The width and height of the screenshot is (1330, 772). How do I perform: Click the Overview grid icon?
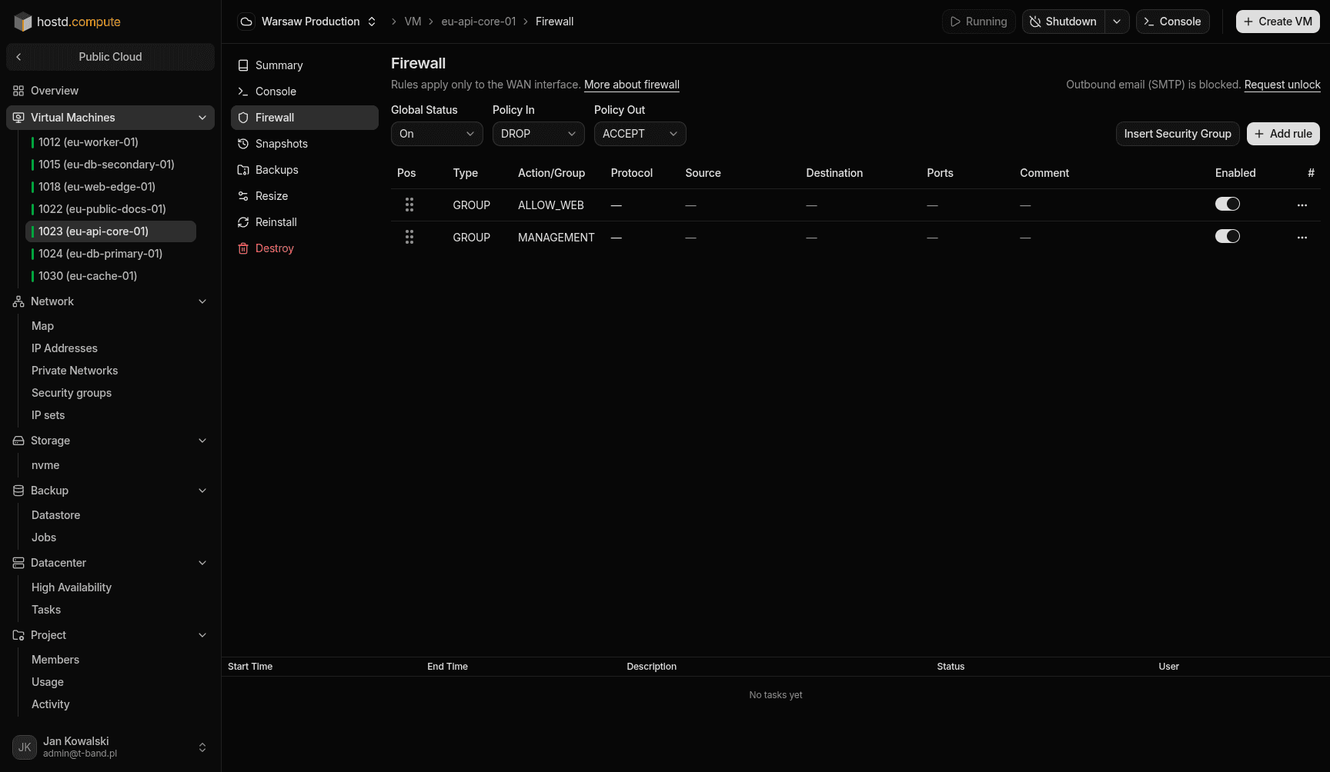pos(18,91)
